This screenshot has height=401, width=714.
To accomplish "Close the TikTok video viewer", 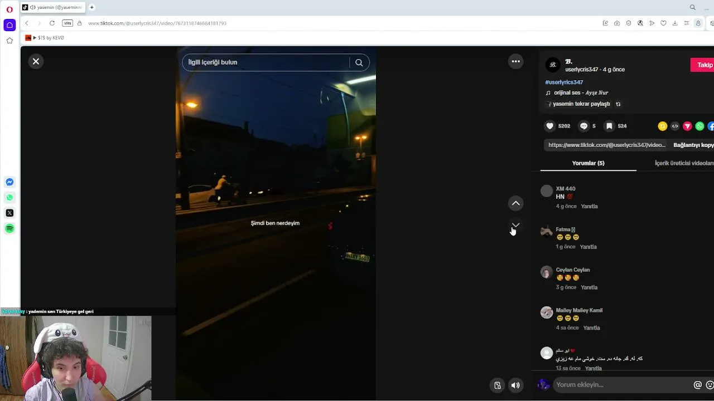I will pyautogui.click(x=36, y=61).
